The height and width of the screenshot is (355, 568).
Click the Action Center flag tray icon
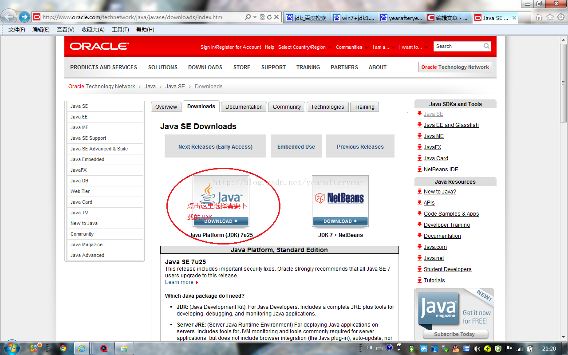tap(509, 348)
